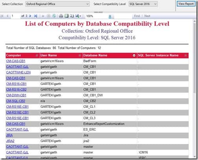Open CM-CAS-CB1 link in BadForm row
Image resolution: width=198 pixels, height=160 pixels.
(16, 61)
